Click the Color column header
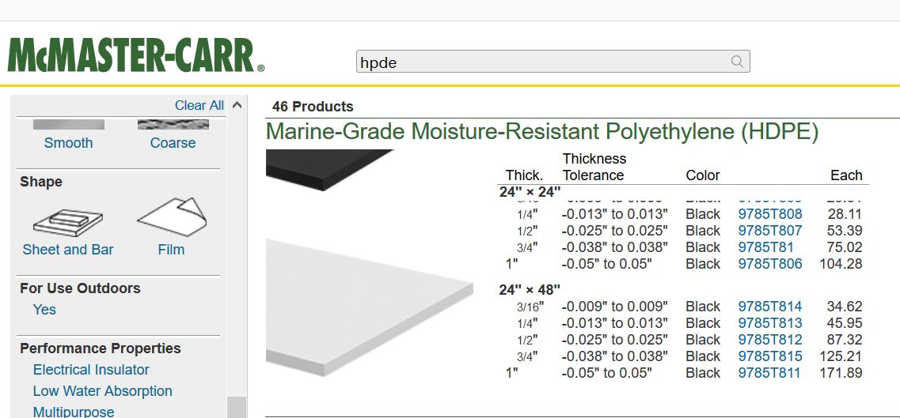The height and width of the screenshot is (418, 900). [x=703, y=175]
